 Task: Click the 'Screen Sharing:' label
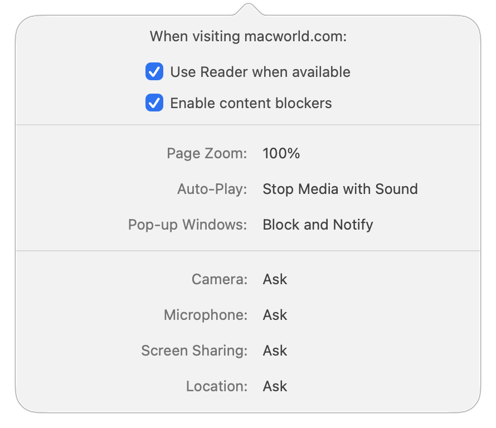point(194,351)
